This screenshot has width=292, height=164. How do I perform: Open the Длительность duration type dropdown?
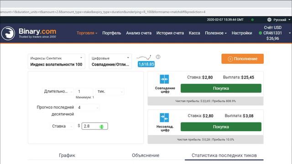[x=58, y=92]
